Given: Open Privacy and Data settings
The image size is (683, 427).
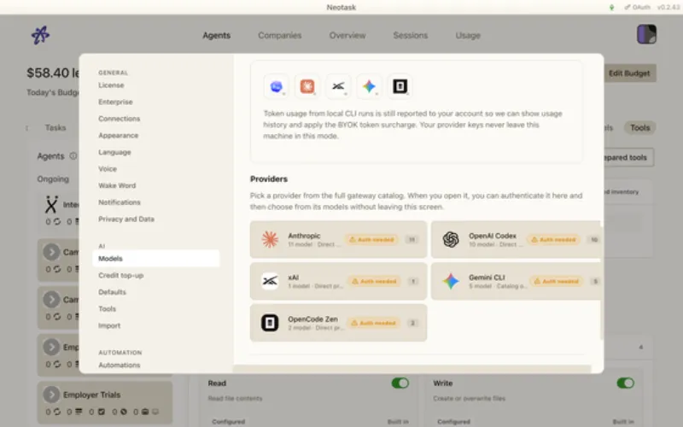Looking at the screenshot, I should pos(126,219).
